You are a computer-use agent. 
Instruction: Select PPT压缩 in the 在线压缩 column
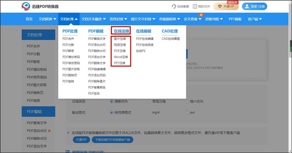click(x=120, y=63)
